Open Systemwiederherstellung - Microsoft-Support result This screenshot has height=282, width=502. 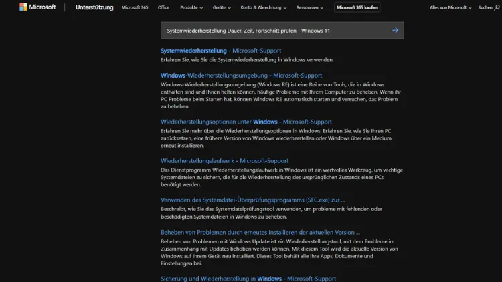(221, 51)
